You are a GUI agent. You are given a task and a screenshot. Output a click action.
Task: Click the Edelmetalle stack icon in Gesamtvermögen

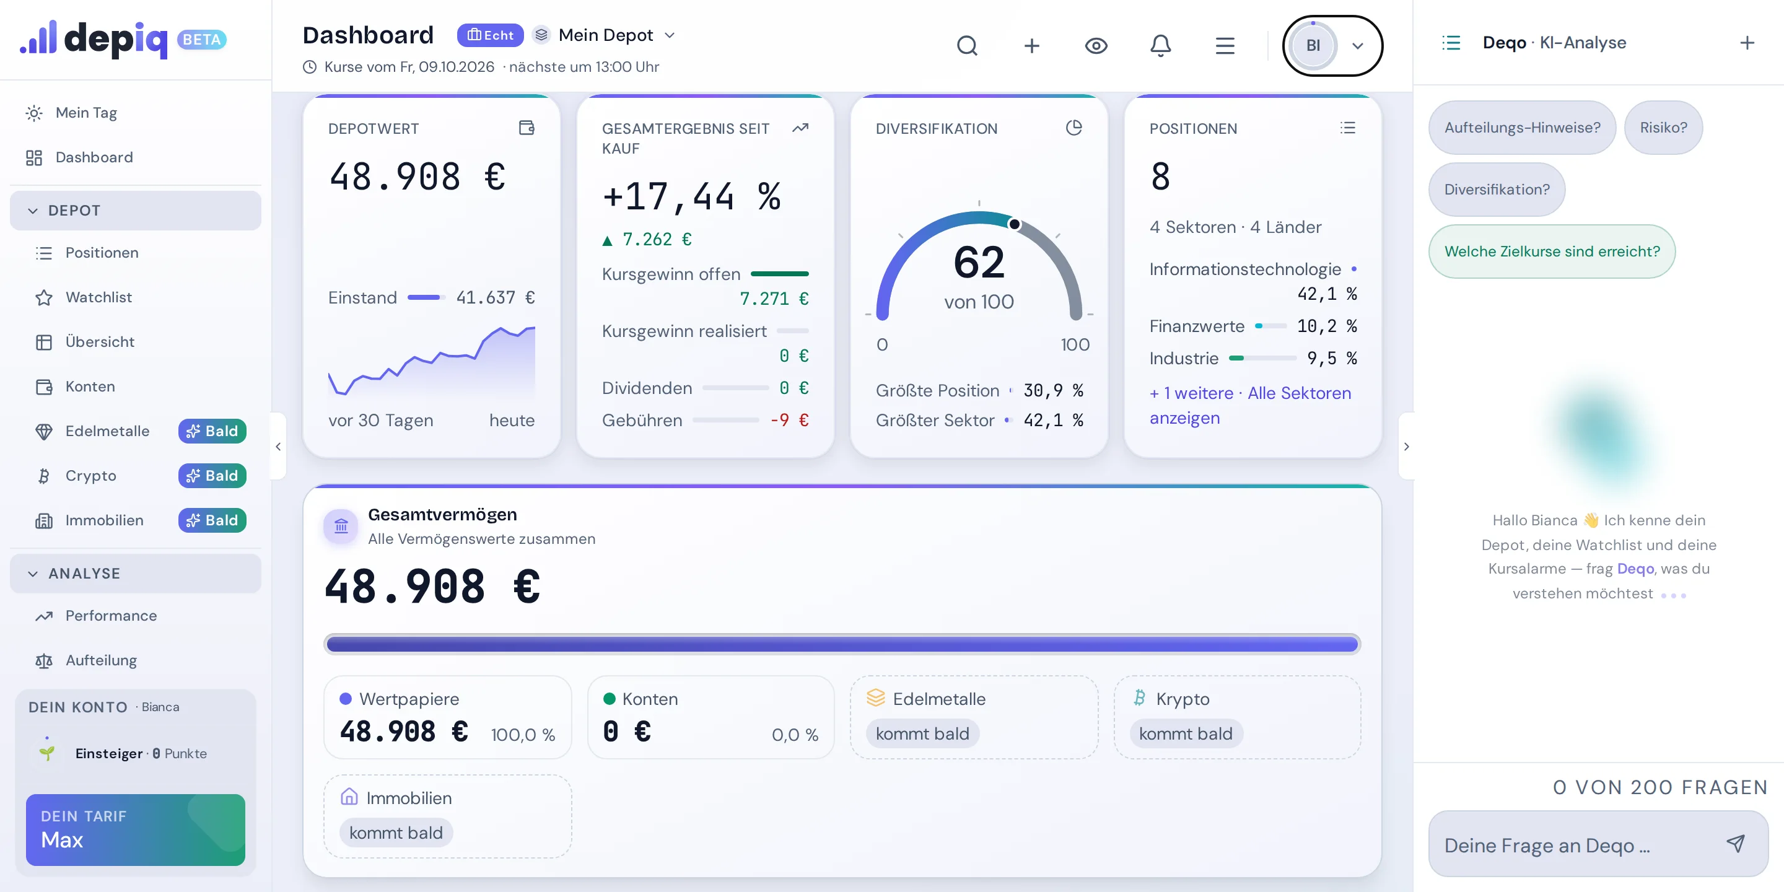point(875,698)
